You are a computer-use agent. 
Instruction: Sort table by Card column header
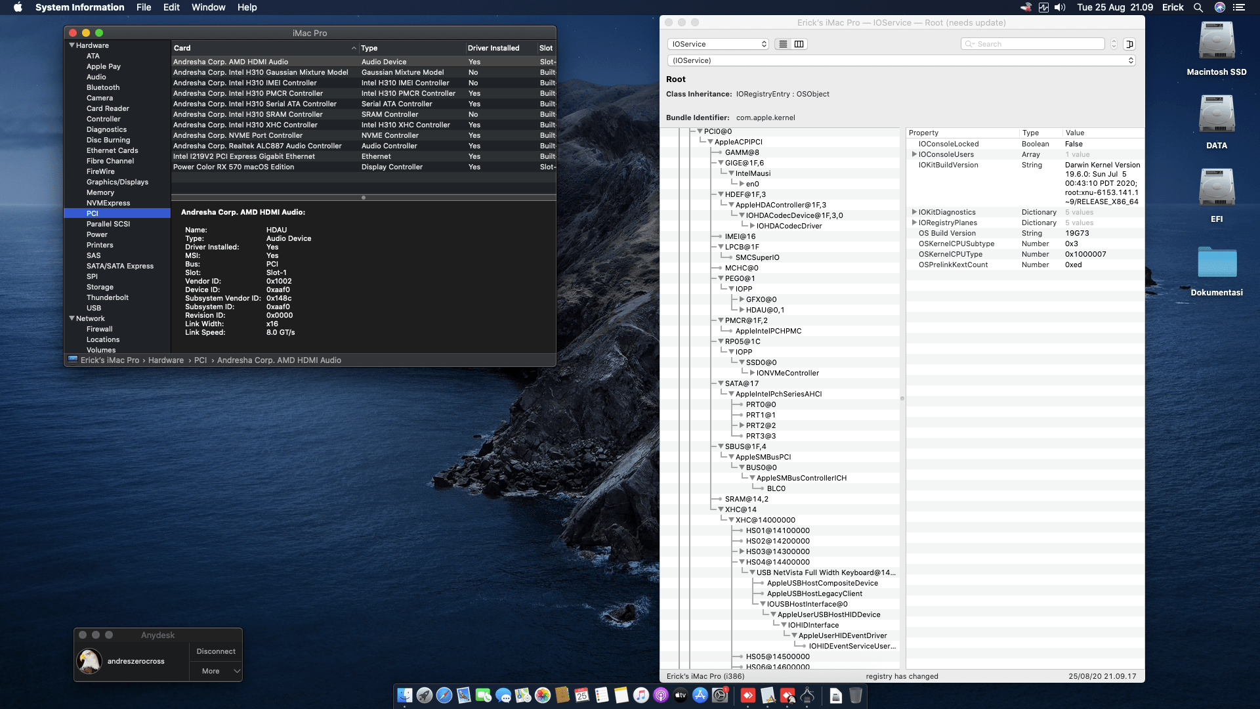265,48
